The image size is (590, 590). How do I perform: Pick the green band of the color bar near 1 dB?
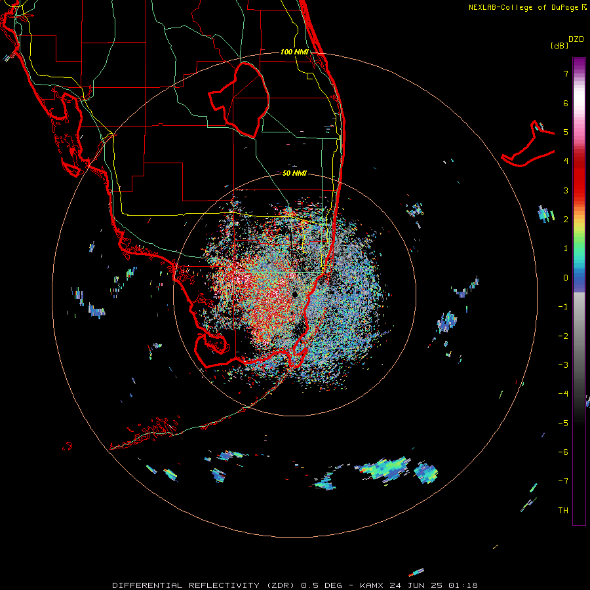point(579,245)
